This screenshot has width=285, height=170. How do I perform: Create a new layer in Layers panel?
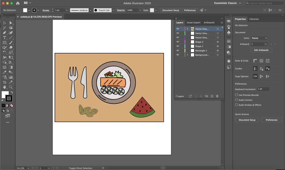[212, 96]
